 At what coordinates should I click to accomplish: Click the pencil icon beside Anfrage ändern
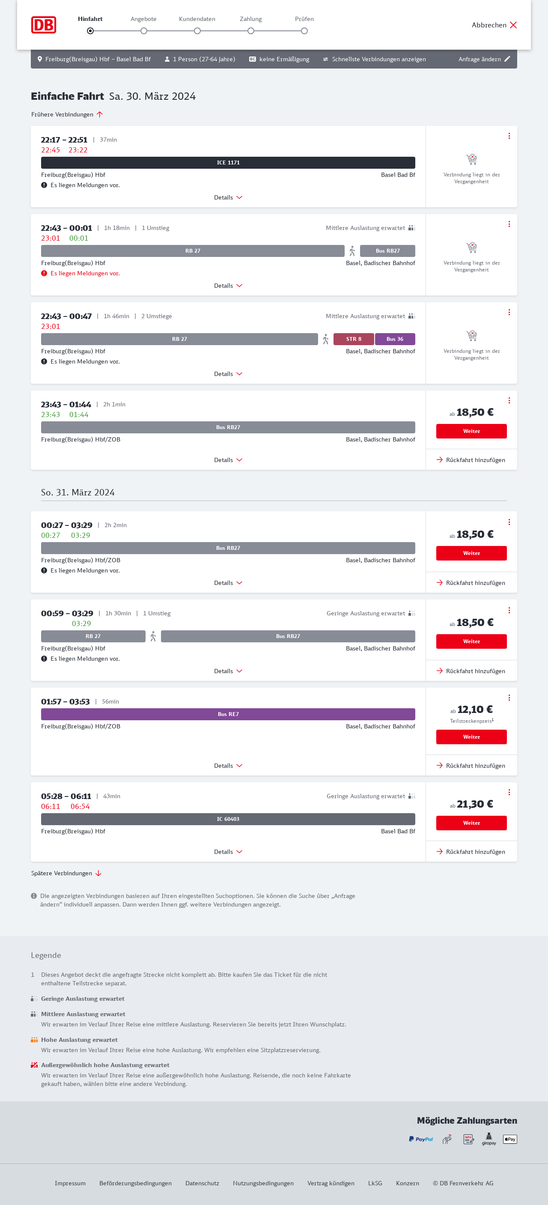click(x=507, y=59)
